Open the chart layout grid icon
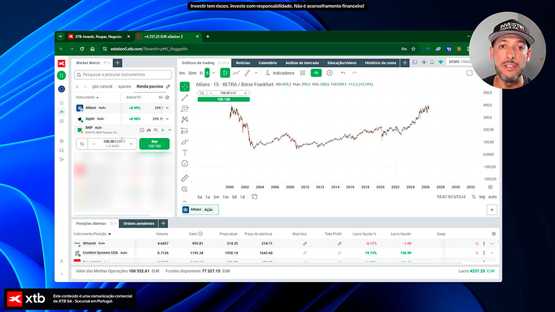This screenshot has width=555, height=312. [x=302, y=73]
